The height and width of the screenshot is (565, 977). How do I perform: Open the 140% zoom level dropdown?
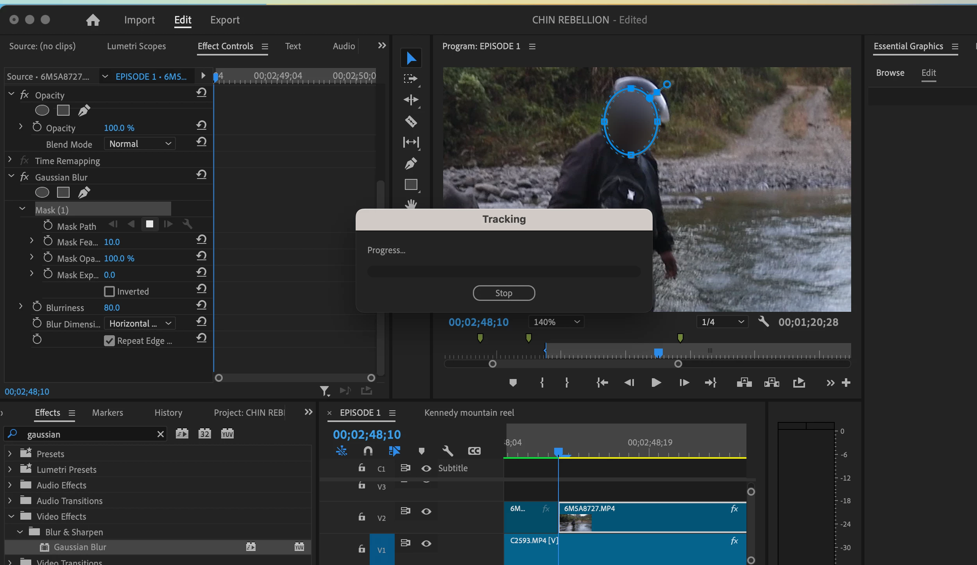[556, 322]
